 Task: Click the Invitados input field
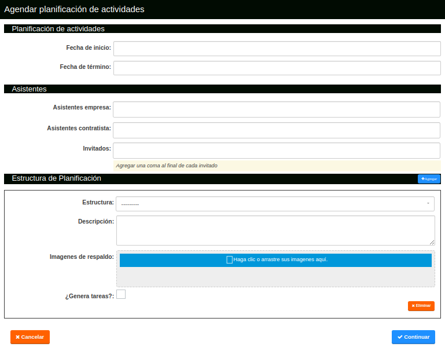pos(277,151)
